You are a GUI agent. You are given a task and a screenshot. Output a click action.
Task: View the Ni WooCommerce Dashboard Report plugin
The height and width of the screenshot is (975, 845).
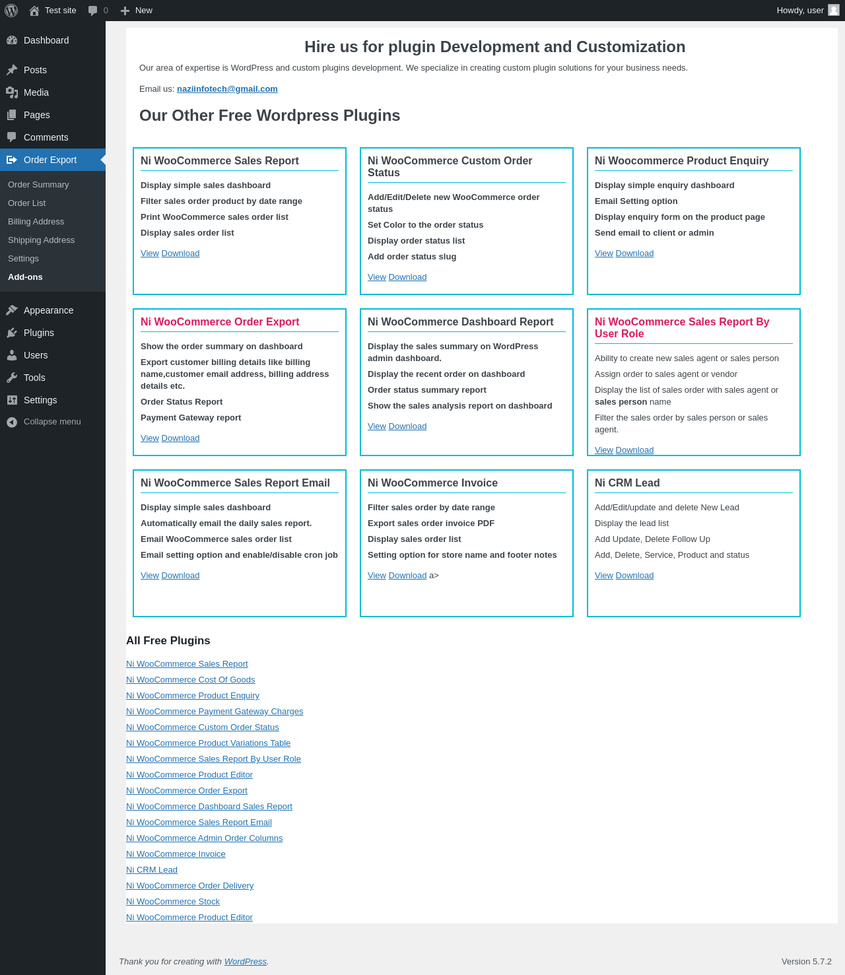click(x=377, y=426)
